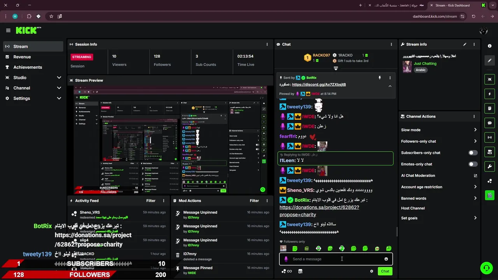Switch to the Jawlah browser tab

coord(397,5)
